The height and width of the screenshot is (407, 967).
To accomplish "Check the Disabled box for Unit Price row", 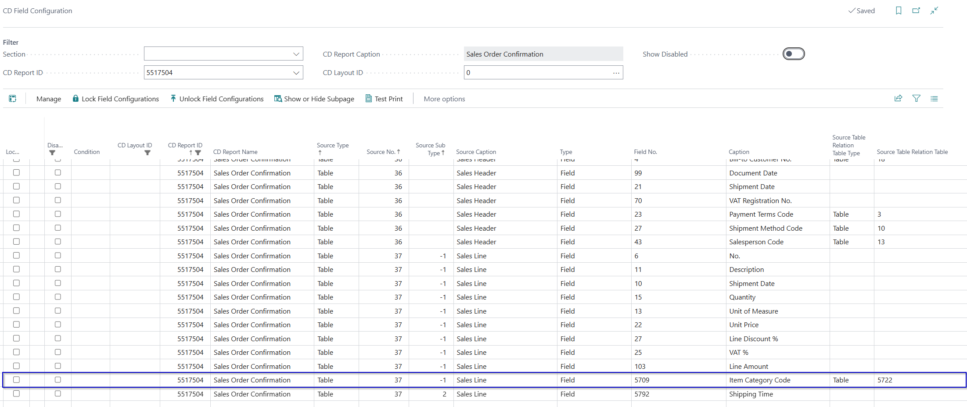I will (58, 325).
